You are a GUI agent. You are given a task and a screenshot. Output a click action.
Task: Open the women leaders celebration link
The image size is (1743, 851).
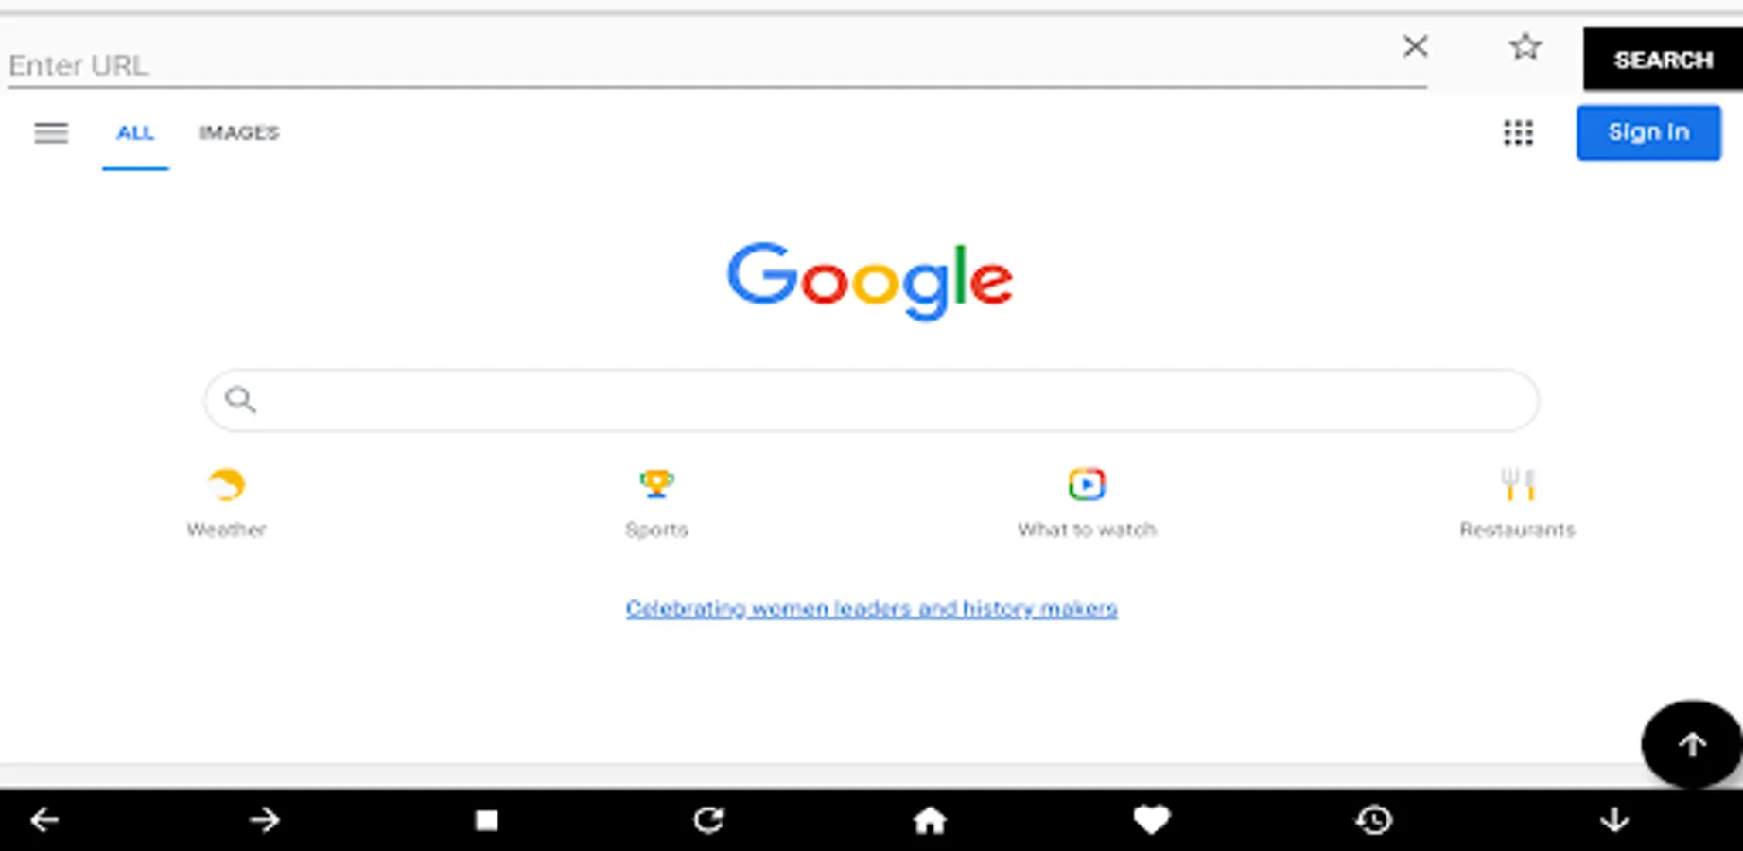pos(871,608)
